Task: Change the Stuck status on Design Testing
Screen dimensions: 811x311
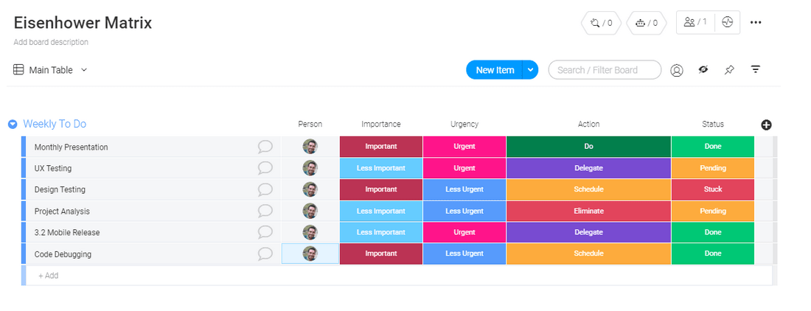Action: click(713, 189)
